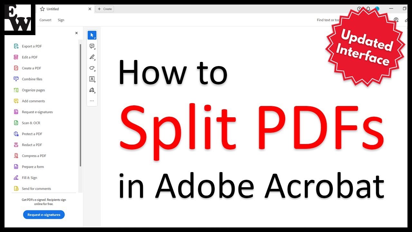Click the Add comments icon

16,101
